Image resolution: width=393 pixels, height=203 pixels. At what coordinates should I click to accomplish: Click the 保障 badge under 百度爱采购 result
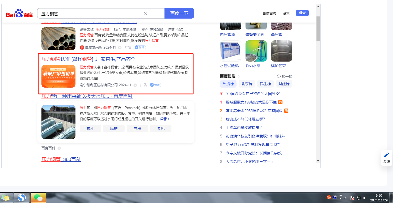click(x=140, y=47)
